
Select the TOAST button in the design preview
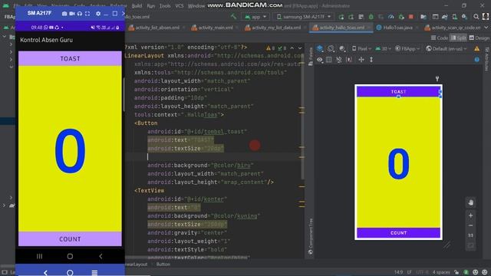(398, 92)
